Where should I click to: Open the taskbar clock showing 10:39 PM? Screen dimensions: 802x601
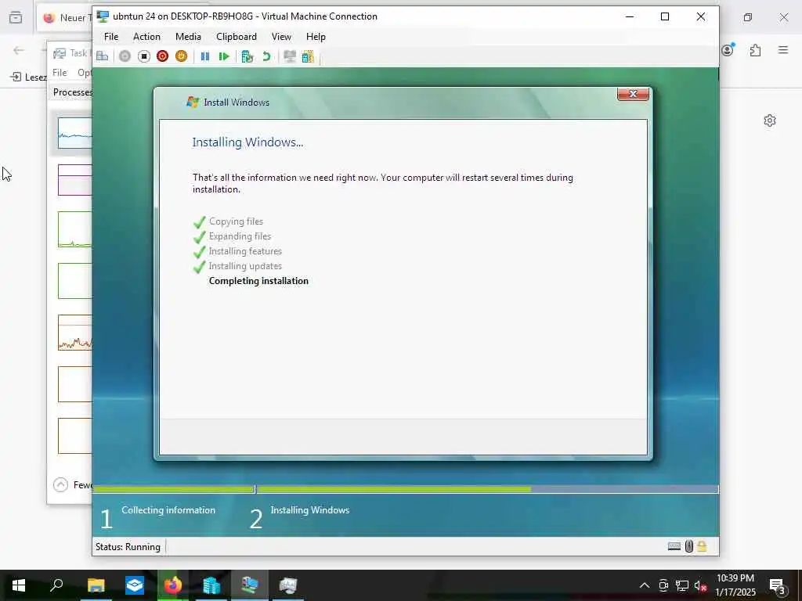735,585
